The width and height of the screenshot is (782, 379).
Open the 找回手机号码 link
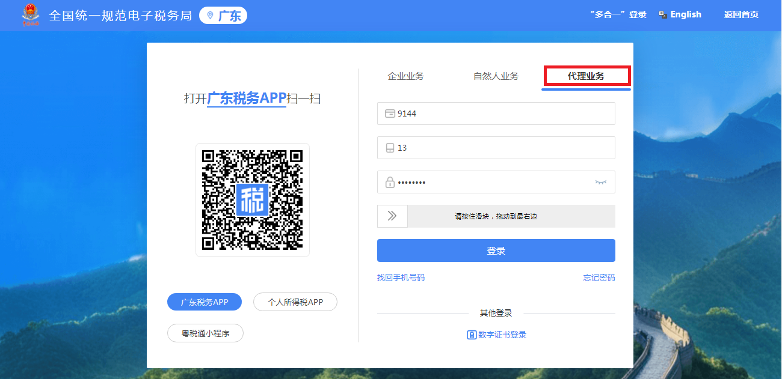[401, 277]
